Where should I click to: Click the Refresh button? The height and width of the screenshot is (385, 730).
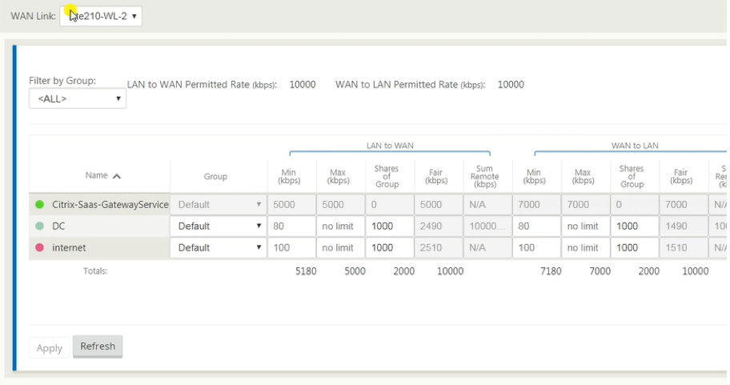98,347
